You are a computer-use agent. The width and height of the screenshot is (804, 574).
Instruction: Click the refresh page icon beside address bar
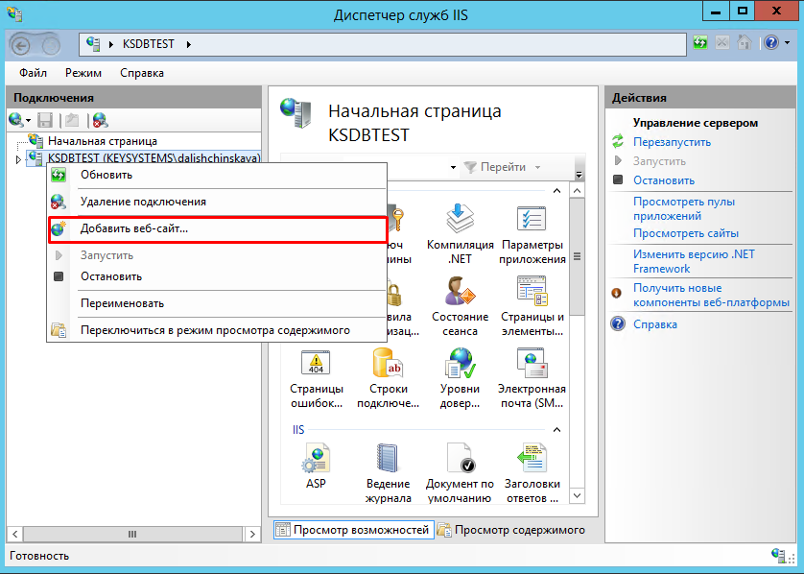[700, 42]
